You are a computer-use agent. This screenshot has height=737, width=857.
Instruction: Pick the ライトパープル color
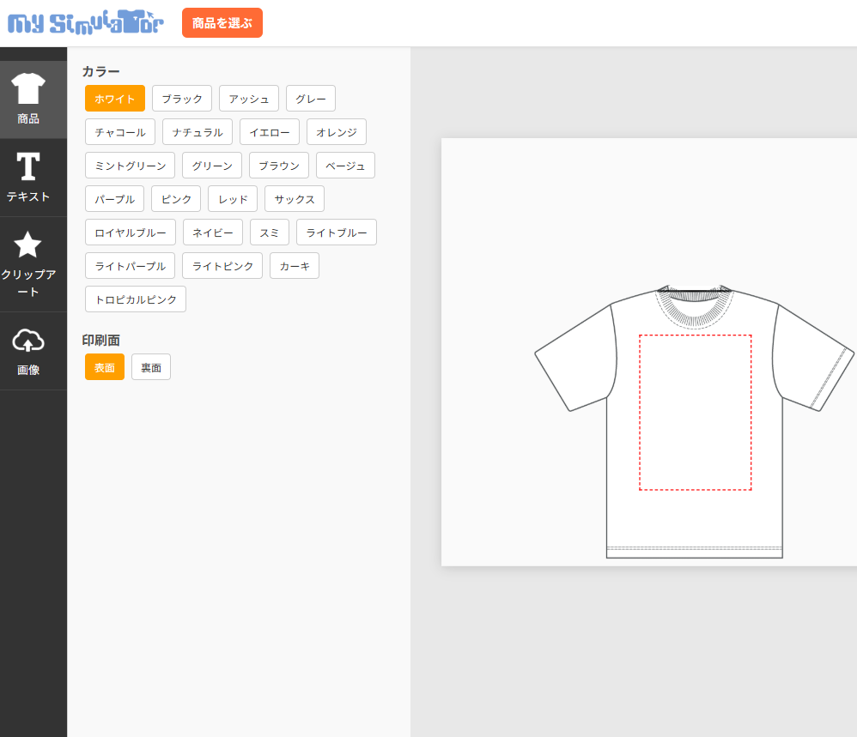pyautogui.click(x=131, y=266)
